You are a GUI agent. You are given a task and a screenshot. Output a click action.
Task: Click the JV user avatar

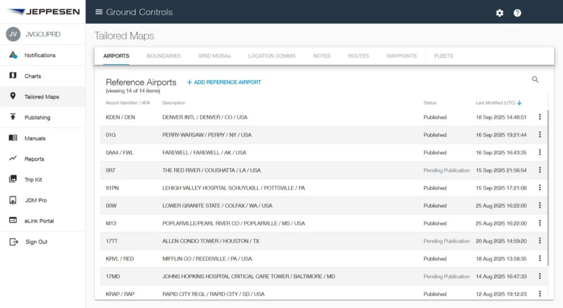(x=13, y=34)
